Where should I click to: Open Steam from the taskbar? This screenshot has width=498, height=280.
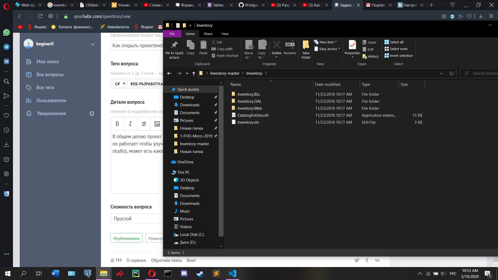[x=200, y=273]
